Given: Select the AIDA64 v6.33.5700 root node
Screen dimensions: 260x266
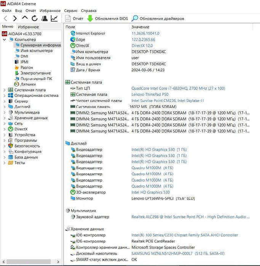Looking at the screenshot, I should pyautogui.click(x=25, y=34).
